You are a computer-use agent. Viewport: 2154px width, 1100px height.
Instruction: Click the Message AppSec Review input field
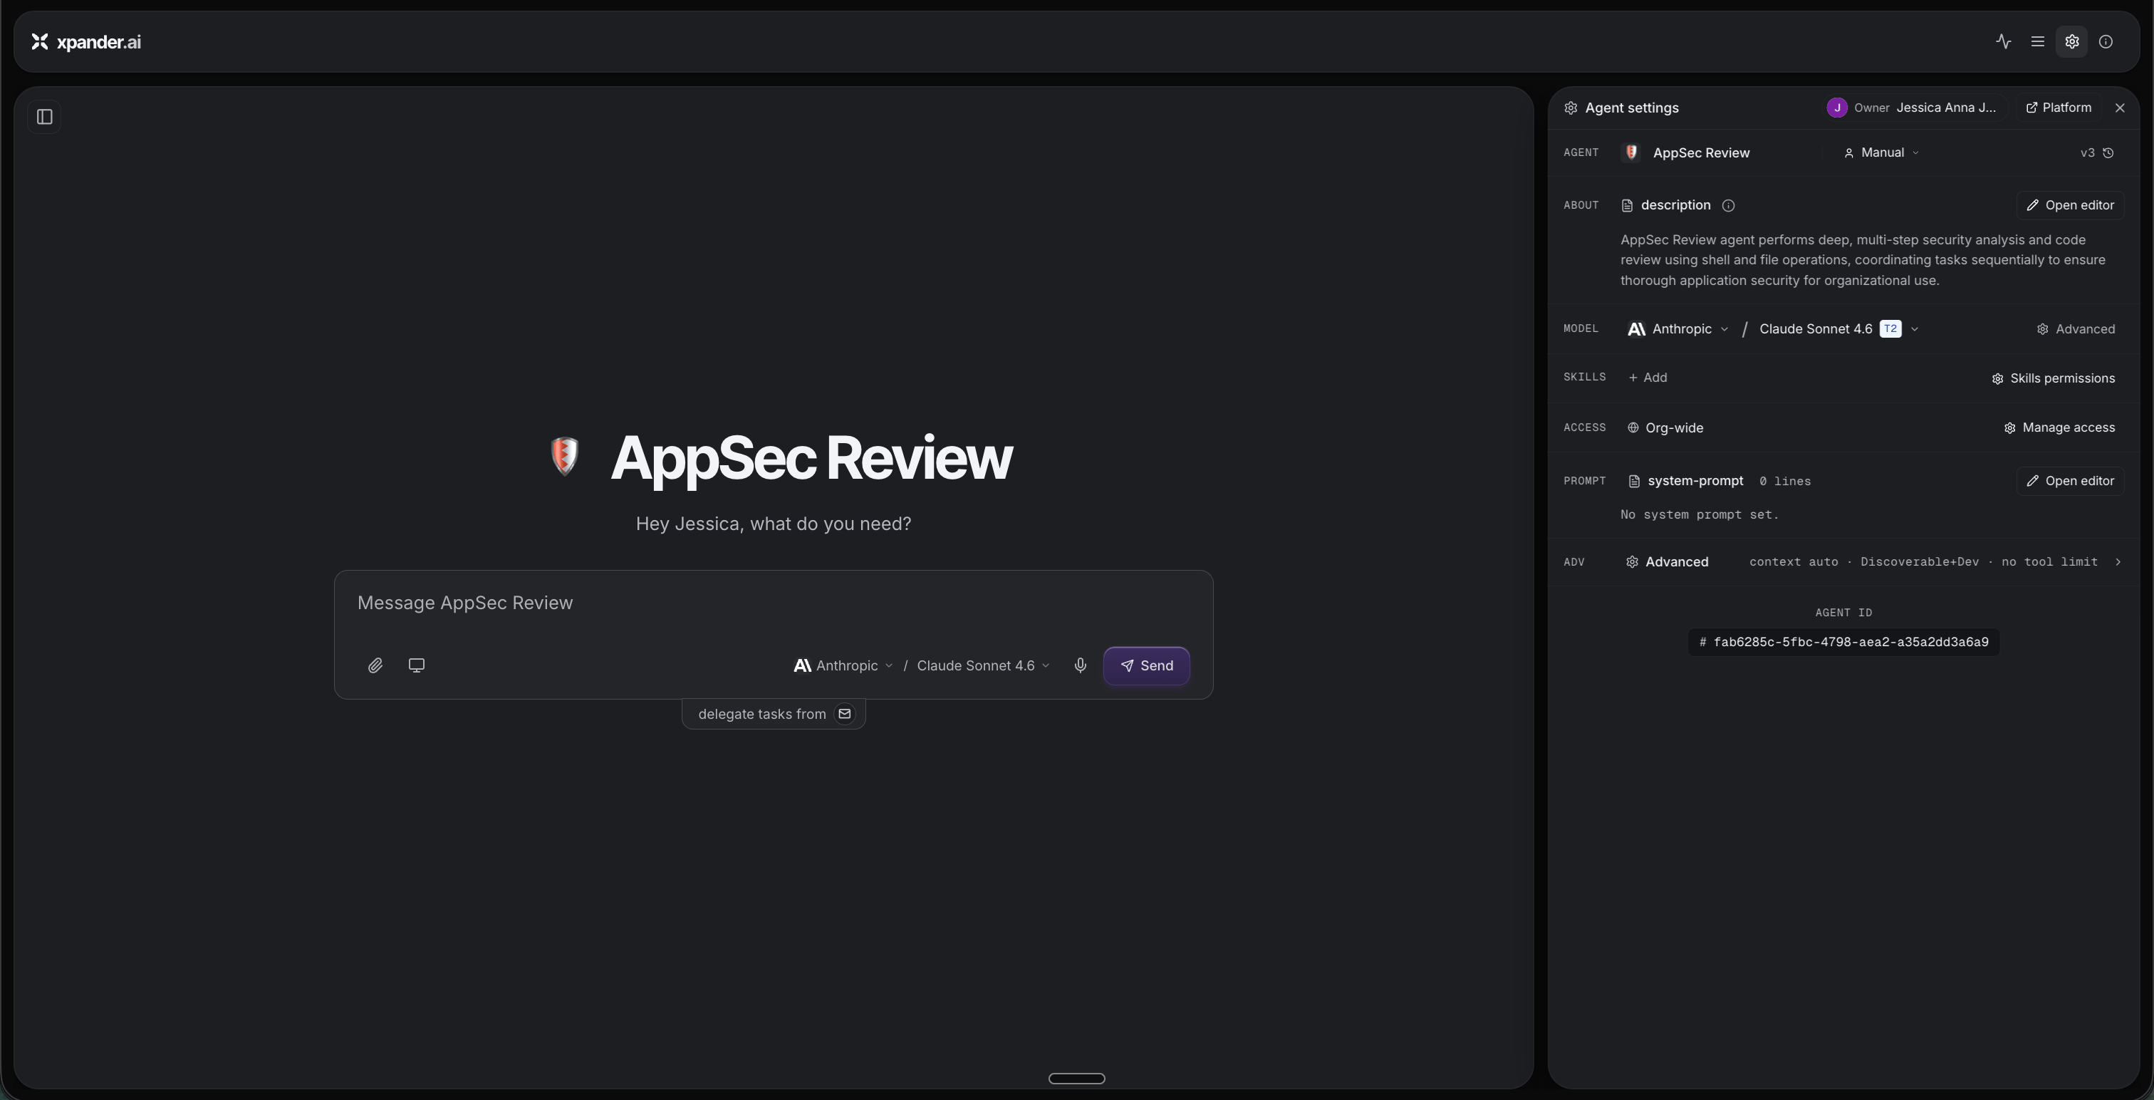coord(774,603)
